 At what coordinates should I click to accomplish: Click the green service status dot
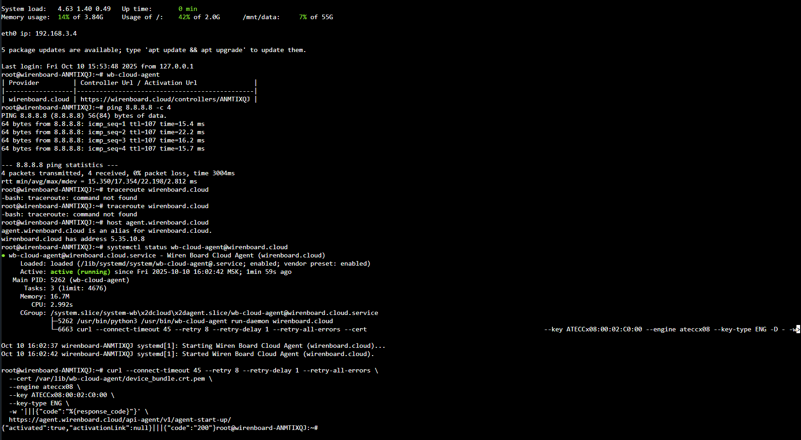coord(4,256)
